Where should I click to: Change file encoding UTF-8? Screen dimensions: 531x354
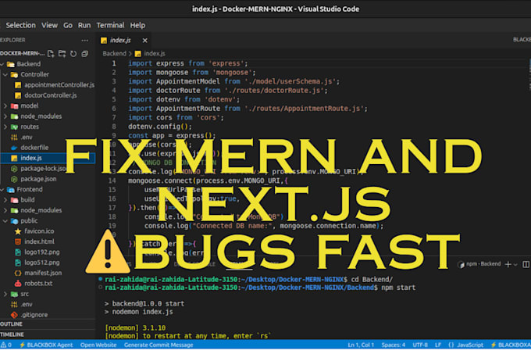[420, 345]
